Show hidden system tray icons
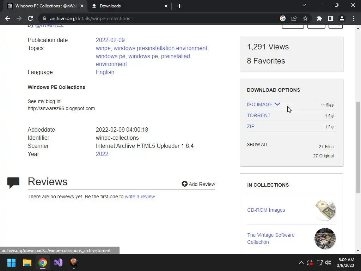This screenshot has height=271, width=361. tap(301, 263)
